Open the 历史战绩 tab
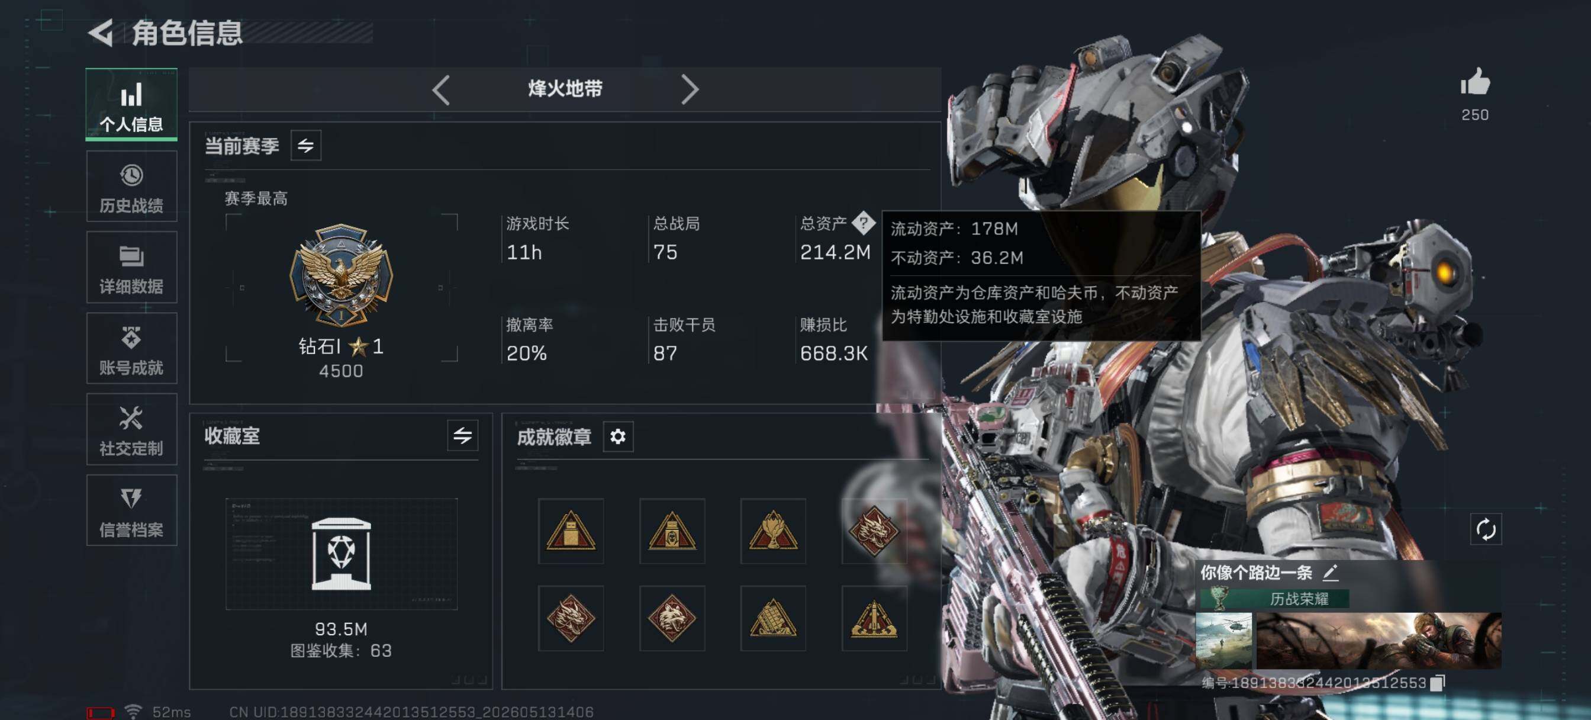Image resolution: width=1591 pixels, height=720 pixels. coord(131,187)
